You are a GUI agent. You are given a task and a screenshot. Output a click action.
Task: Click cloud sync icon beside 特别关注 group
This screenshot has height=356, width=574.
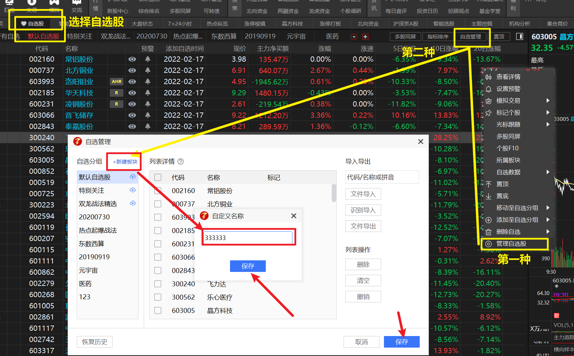pyautogui.click(x=133, y=190)
